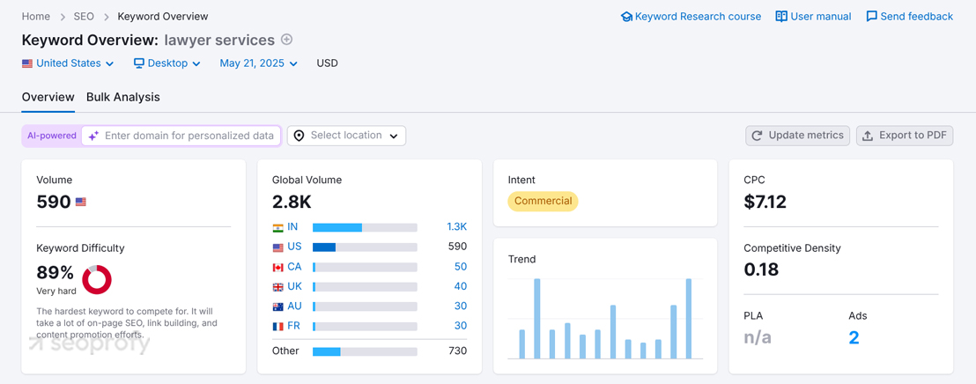Click the Competitive Density value 0.18

[x=763, y=270]
